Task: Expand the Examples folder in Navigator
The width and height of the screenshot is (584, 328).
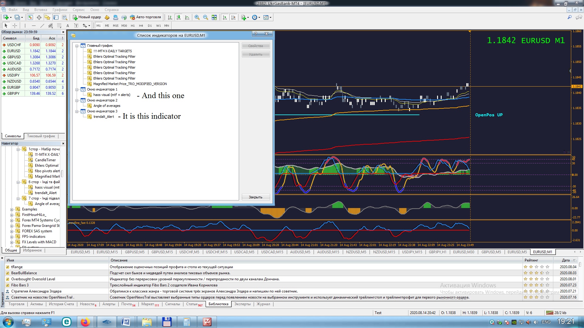Action: (x=12, y=210)
